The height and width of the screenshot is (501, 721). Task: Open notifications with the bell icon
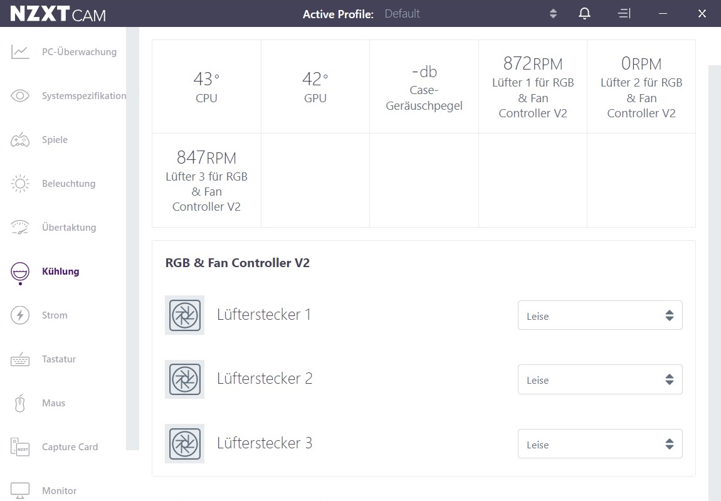pos(584,13)
